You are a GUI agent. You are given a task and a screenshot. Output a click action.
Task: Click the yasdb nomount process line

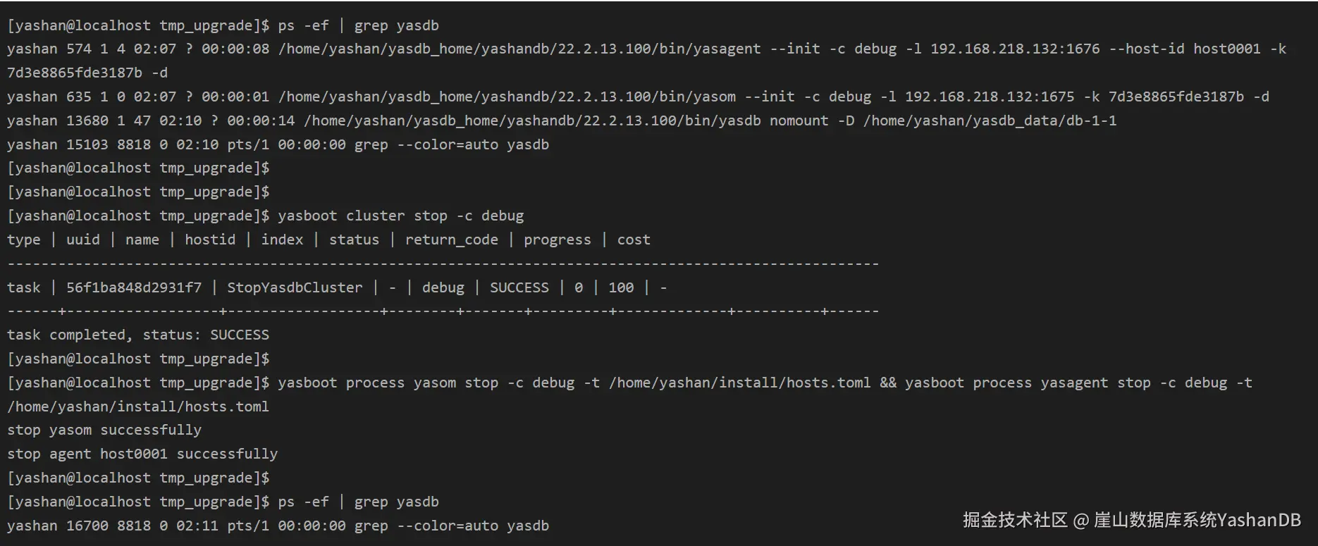562,120
